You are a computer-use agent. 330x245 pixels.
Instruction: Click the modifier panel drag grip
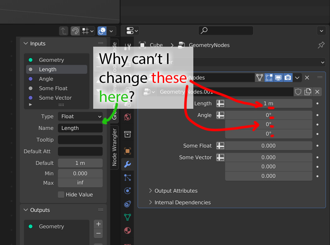click(x=320, y=78)
